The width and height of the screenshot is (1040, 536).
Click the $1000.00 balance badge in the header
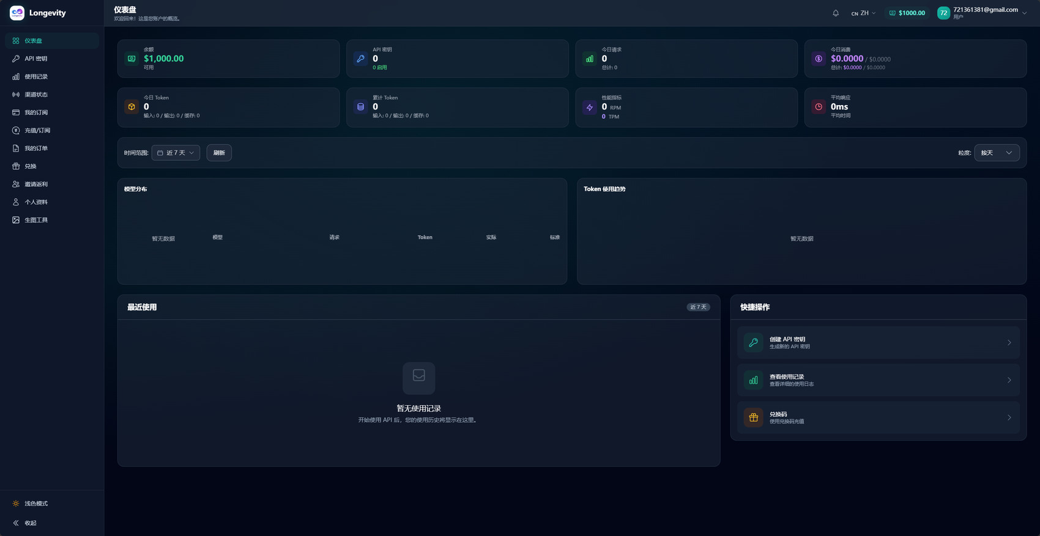tap(907, 13)
